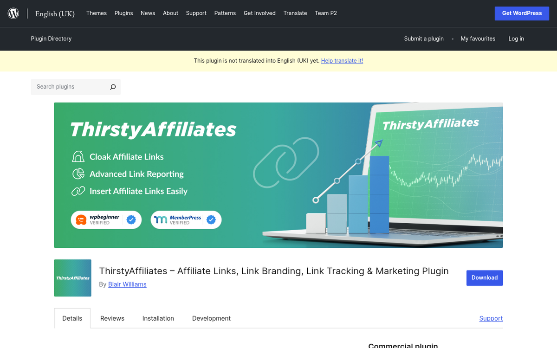557x348 pixels.
Task: Click the Support link beside tabs
Action: (491, 318)
